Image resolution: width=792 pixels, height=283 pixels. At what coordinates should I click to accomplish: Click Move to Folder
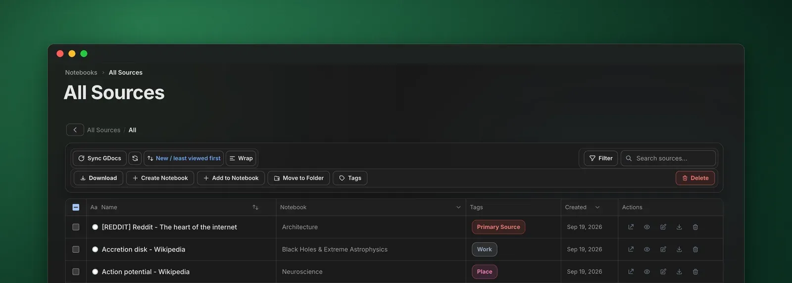[x=298, y=178]
